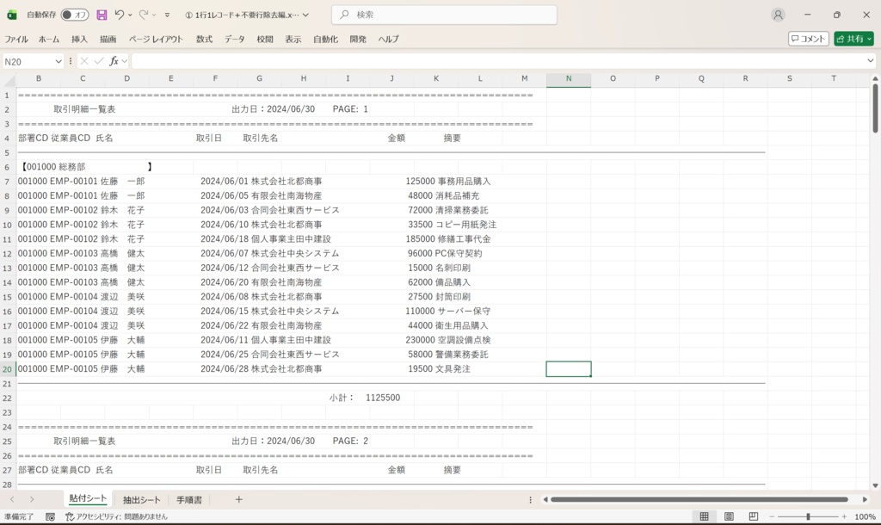Screen dimensions: 881x525
Task: Click the next sheet navigation arrow
Action: (x=32, y=499)
